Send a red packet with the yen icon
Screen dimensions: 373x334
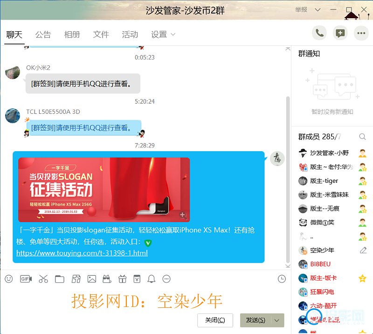point(137,279)
